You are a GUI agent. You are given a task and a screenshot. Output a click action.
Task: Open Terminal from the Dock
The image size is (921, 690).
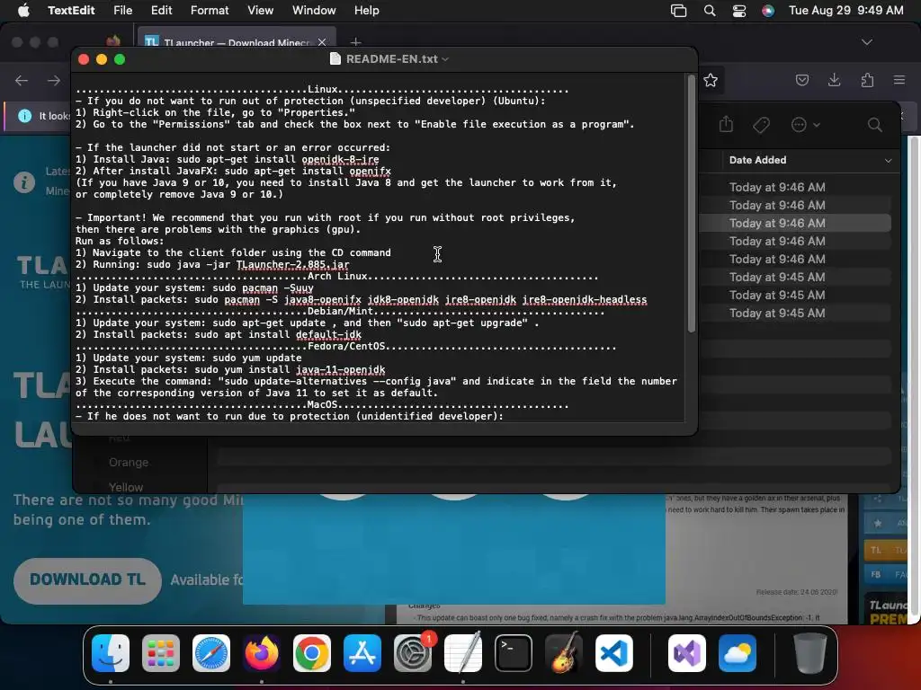coord(514,653)
